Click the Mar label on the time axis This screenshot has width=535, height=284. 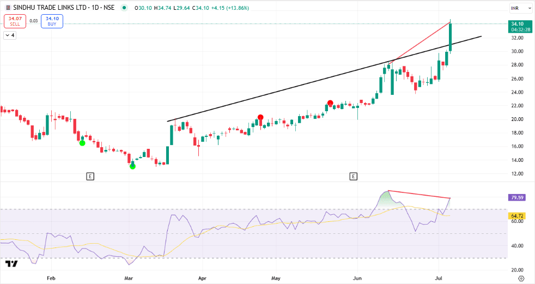(129, 278)
